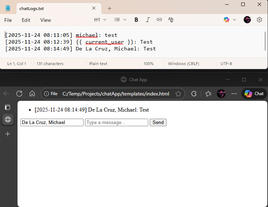268x207 pixels.
Task: Click the Send button
Action: 158,123
